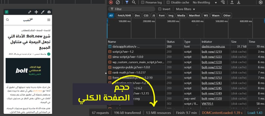This screenshot has width=265, height=116.
Task: Select the All request type filter
Action: [111, 16]
